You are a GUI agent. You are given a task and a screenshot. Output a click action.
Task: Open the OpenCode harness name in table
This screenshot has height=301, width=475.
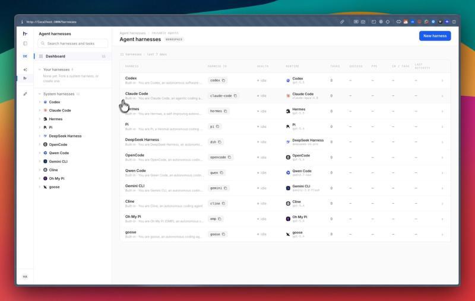point(135,155)
